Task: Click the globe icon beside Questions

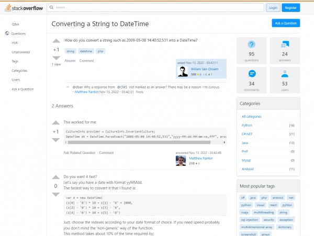Action: pyautogui.click(x=6, y=33)
